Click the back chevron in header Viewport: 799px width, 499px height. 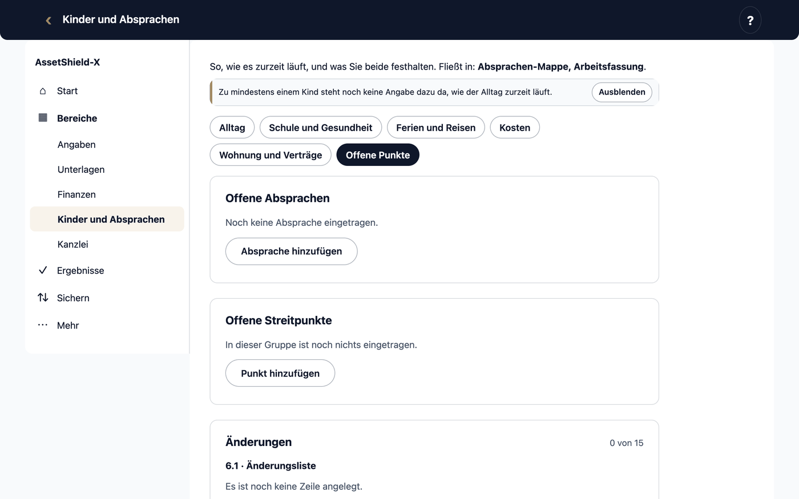click(49, 20)
